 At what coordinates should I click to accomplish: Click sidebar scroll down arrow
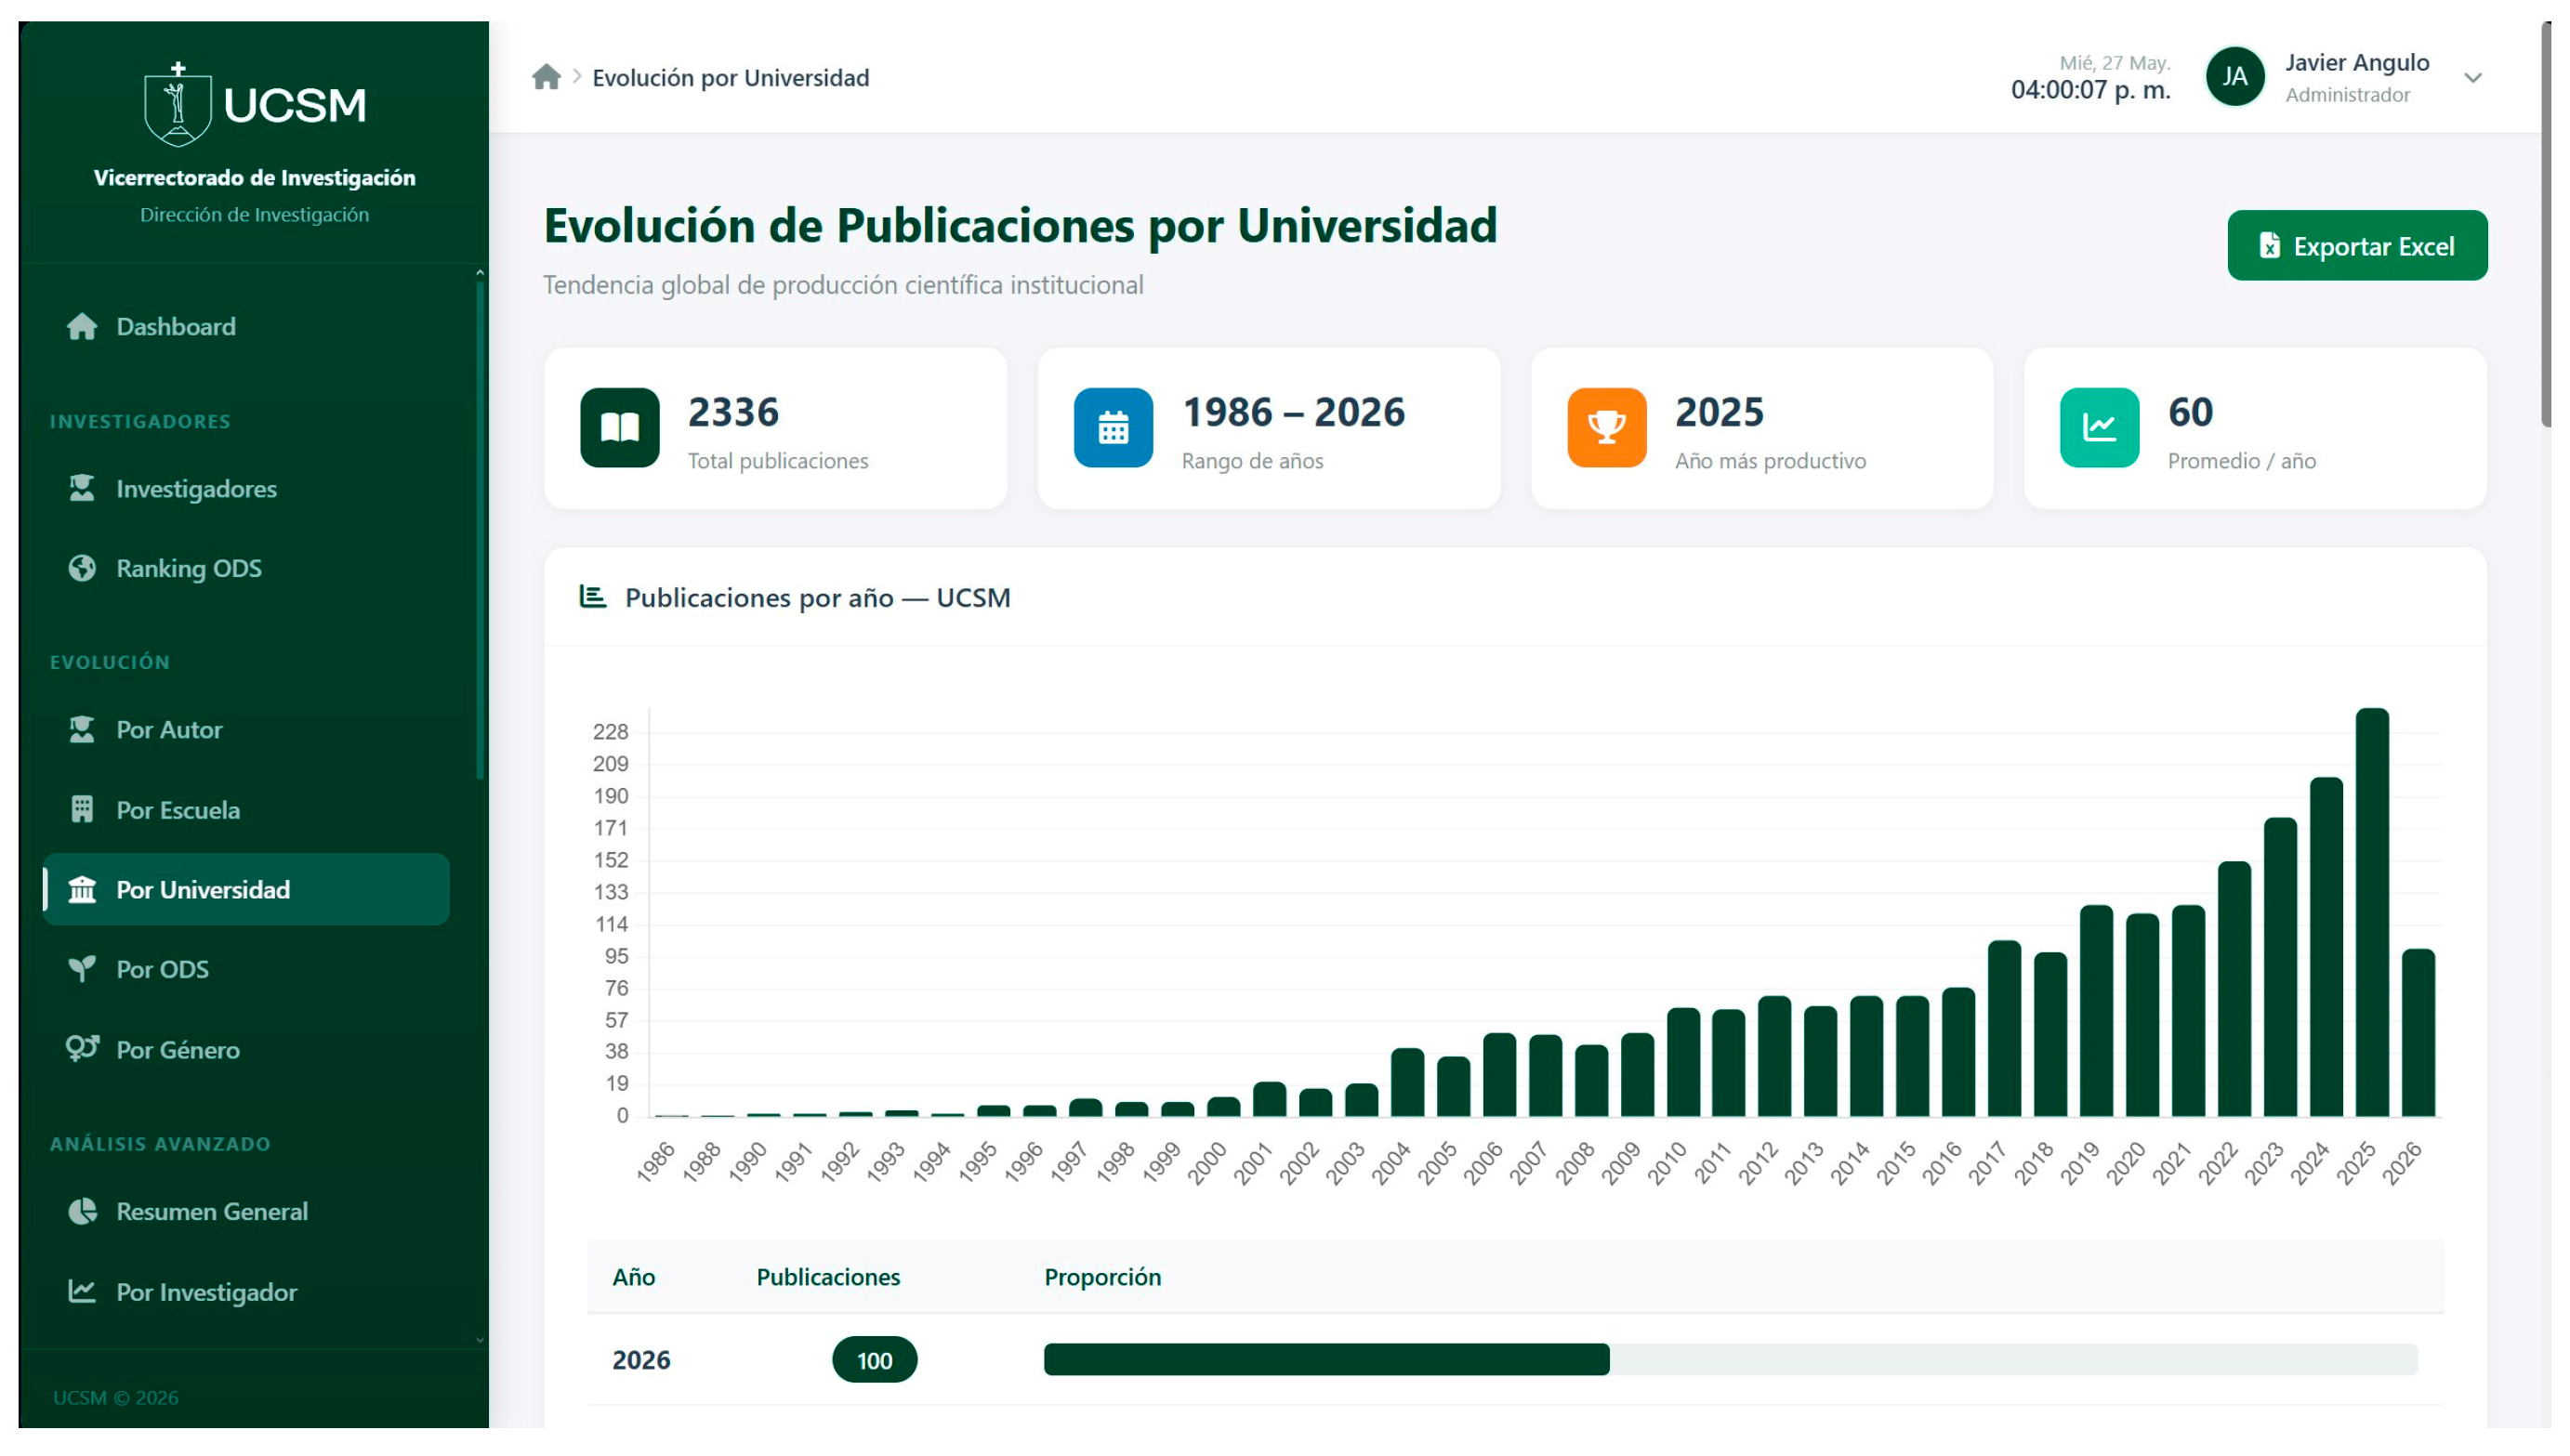click(480, 1340)
